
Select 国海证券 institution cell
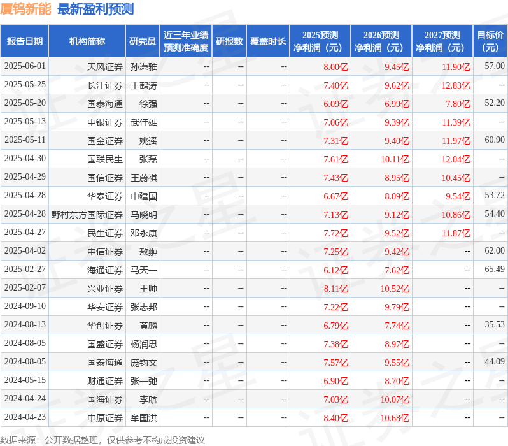105,399
